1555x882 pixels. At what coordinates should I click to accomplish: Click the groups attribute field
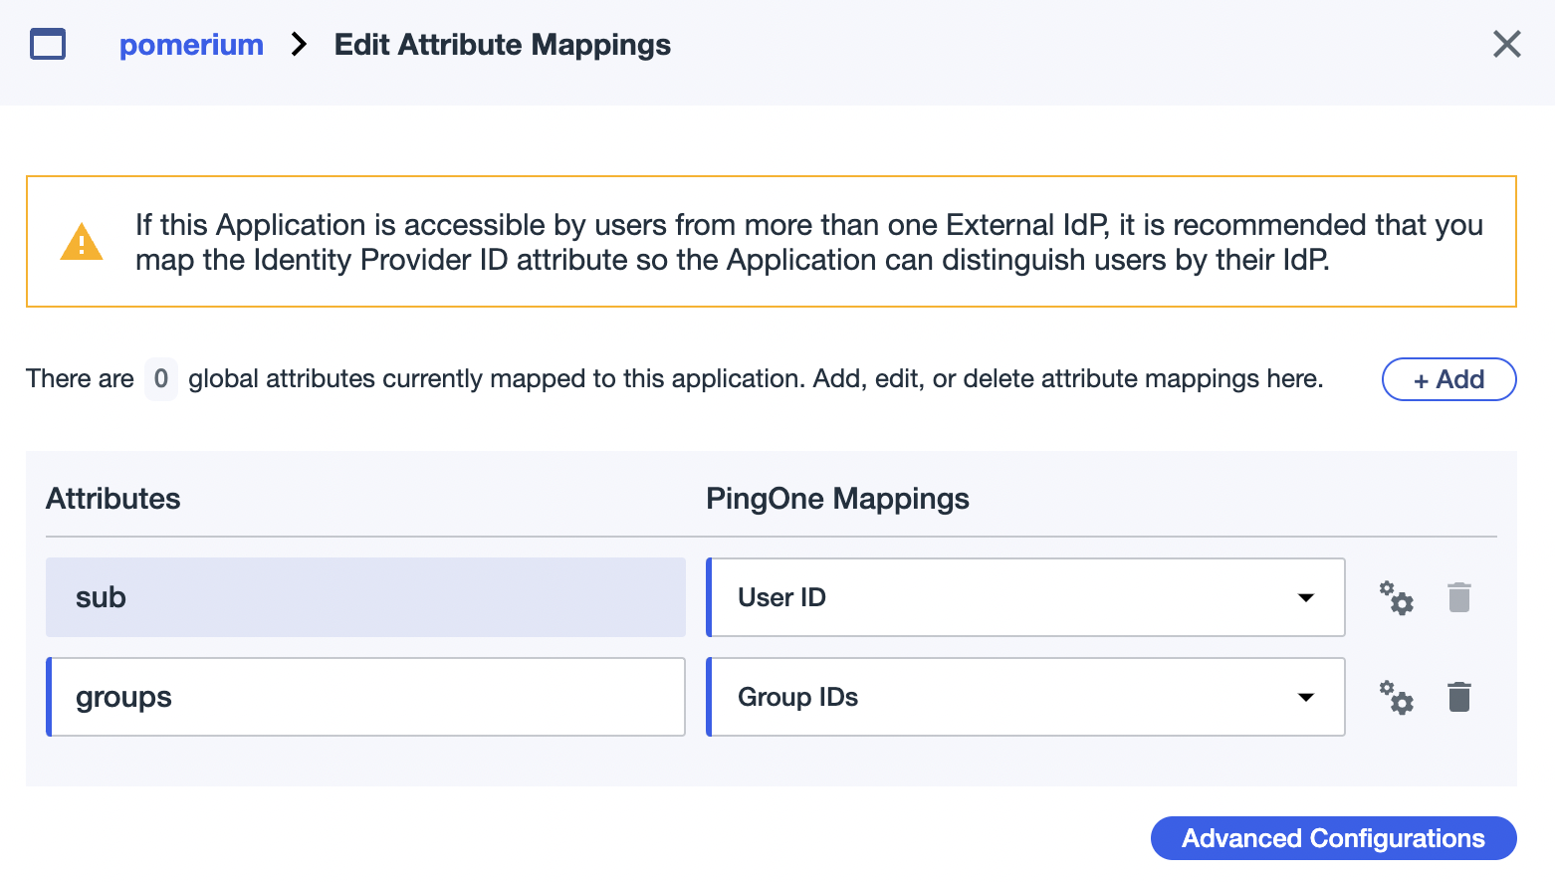(x=365, y=697)
